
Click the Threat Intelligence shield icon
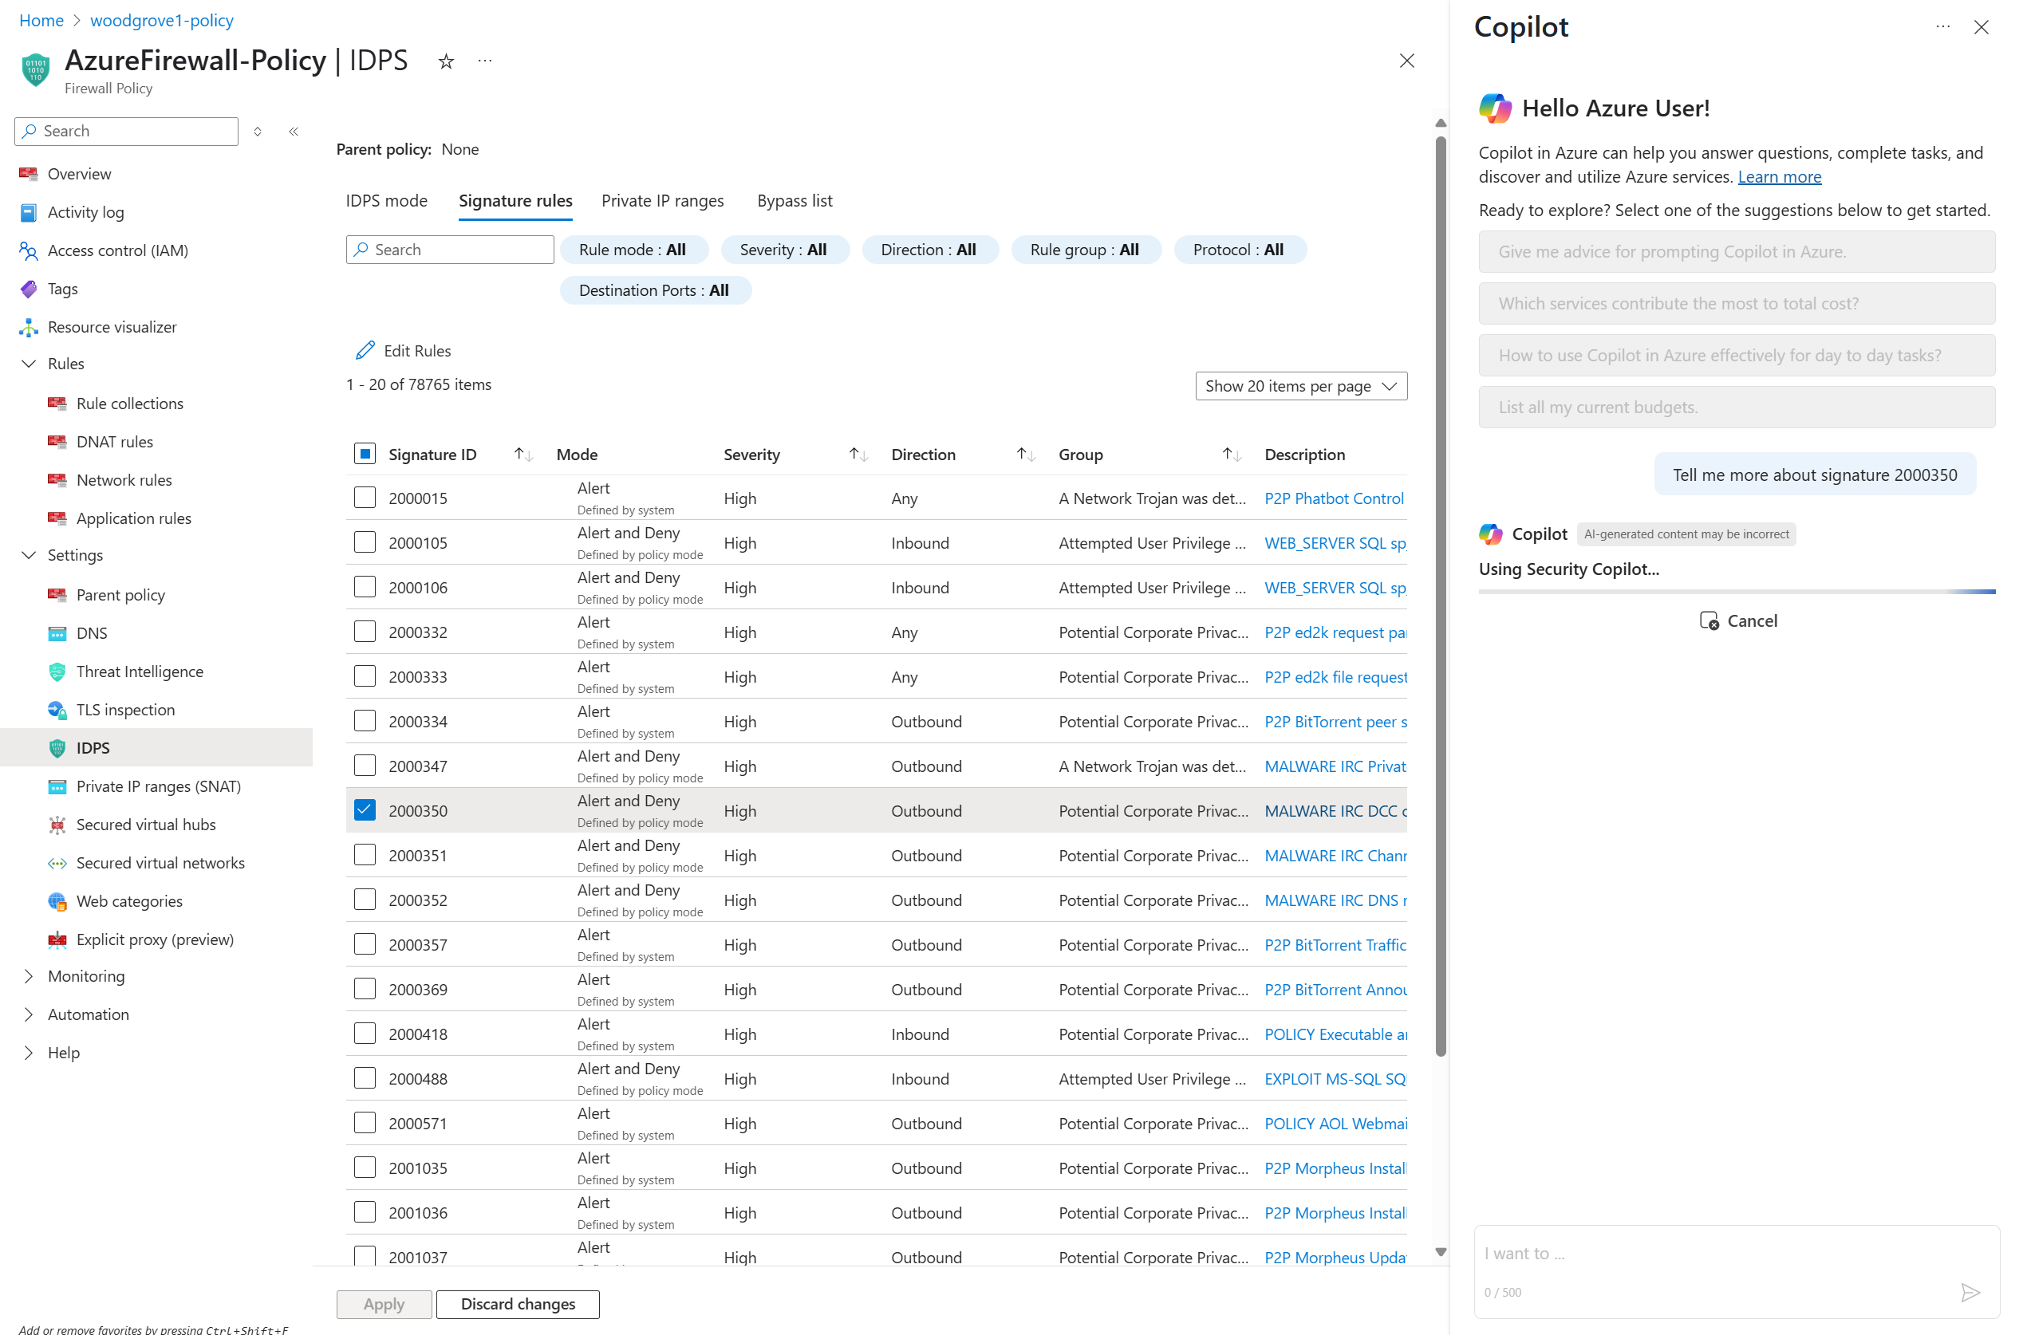pos(57,671)
